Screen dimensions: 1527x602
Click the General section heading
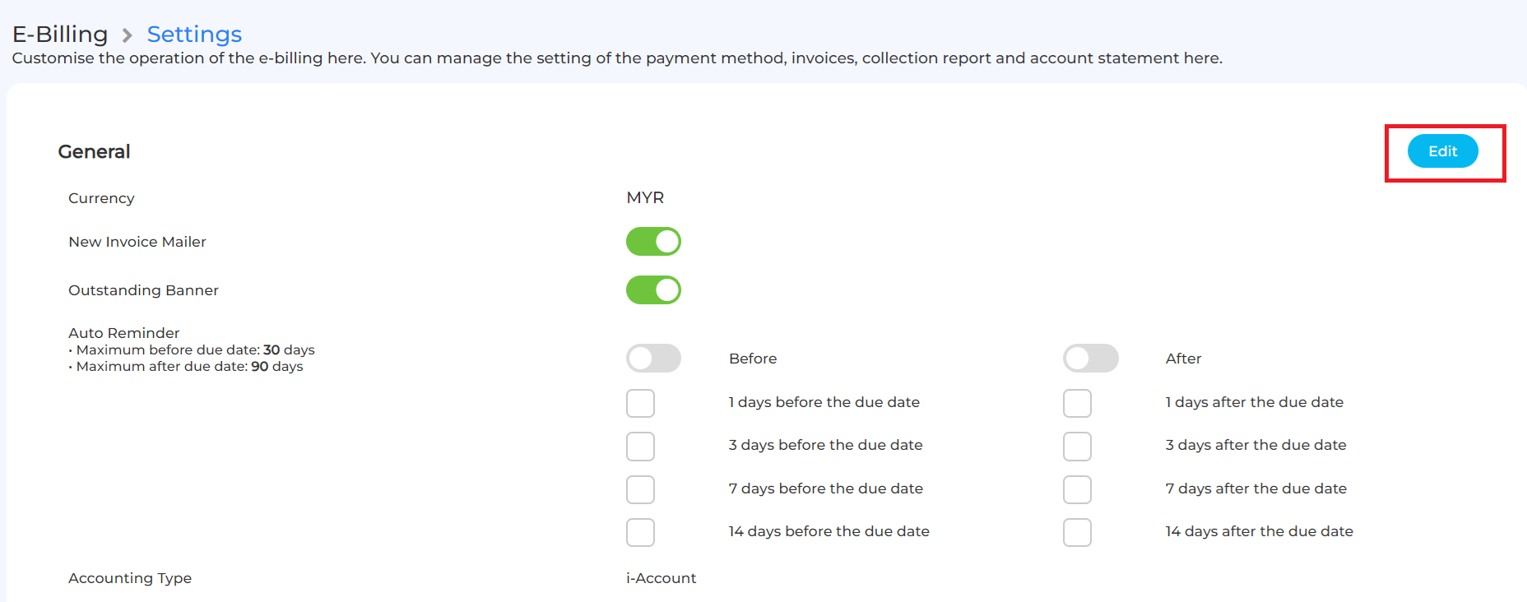click(94, 152)
